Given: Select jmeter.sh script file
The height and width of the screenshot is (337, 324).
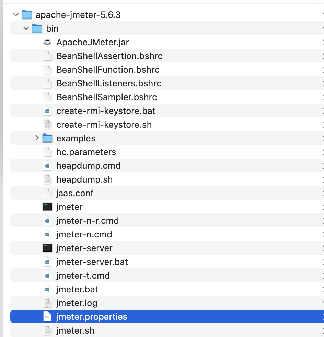Looking at the screenshot, I should click(x=167, y=330).
